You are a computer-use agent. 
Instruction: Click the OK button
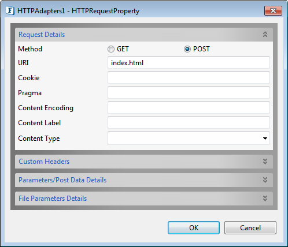(x=194, y=228)
